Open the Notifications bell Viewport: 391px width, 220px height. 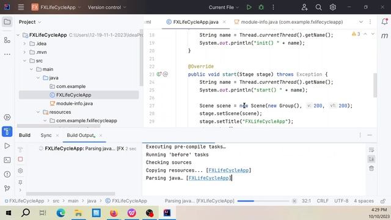(x=384, y=22)
